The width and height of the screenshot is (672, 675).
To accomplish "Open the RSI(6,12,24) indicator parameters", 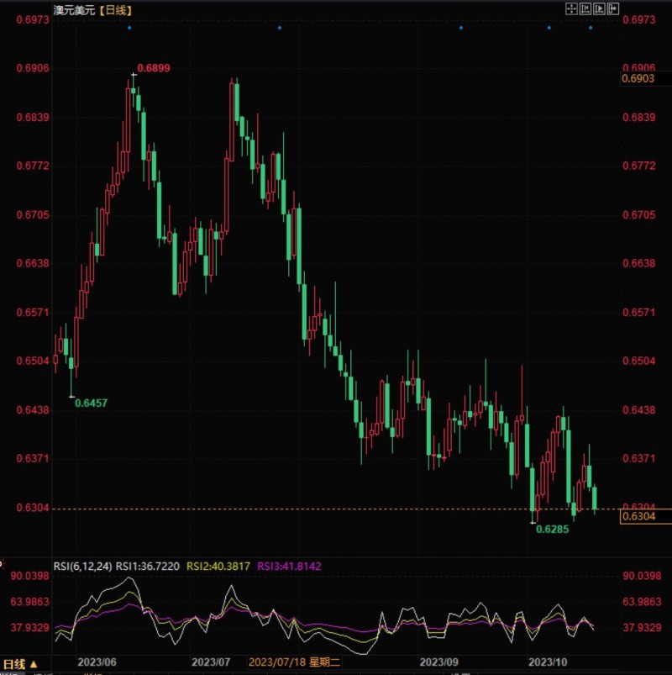I will coord(82,566).
